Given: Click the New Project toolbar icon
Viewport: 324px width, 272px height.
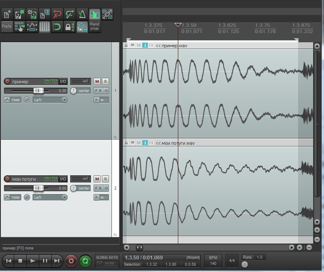Looking at the screenshot, I should (x=7, y=15).
